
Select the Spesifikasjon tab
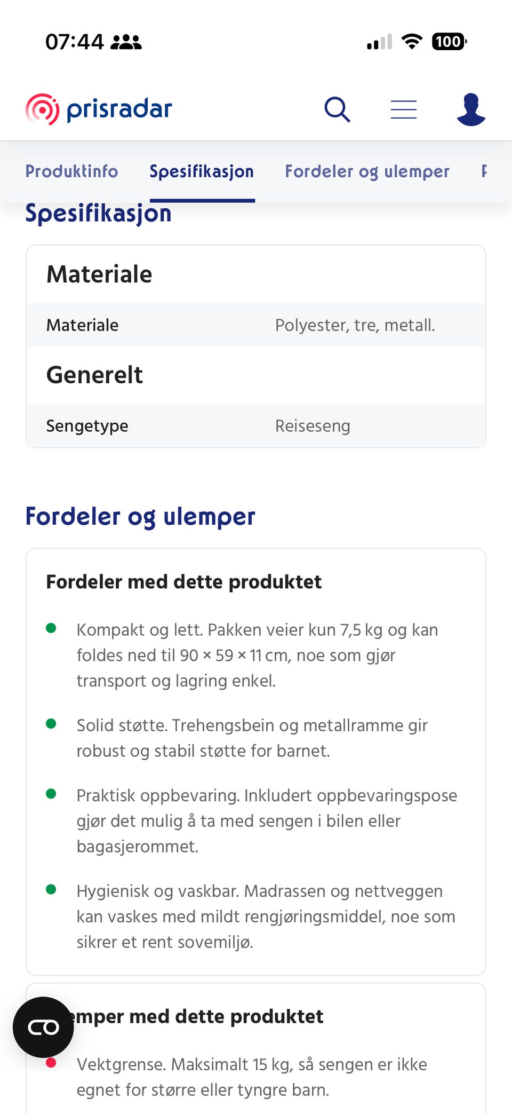coord(202,171)
